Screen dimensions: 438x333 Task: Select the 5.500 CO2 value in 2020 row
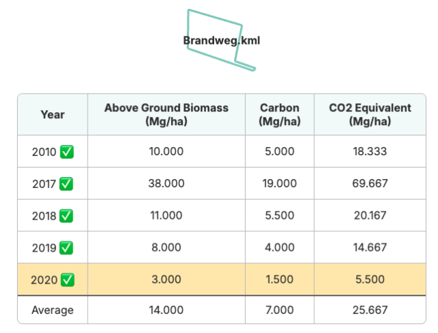(370, 280)
